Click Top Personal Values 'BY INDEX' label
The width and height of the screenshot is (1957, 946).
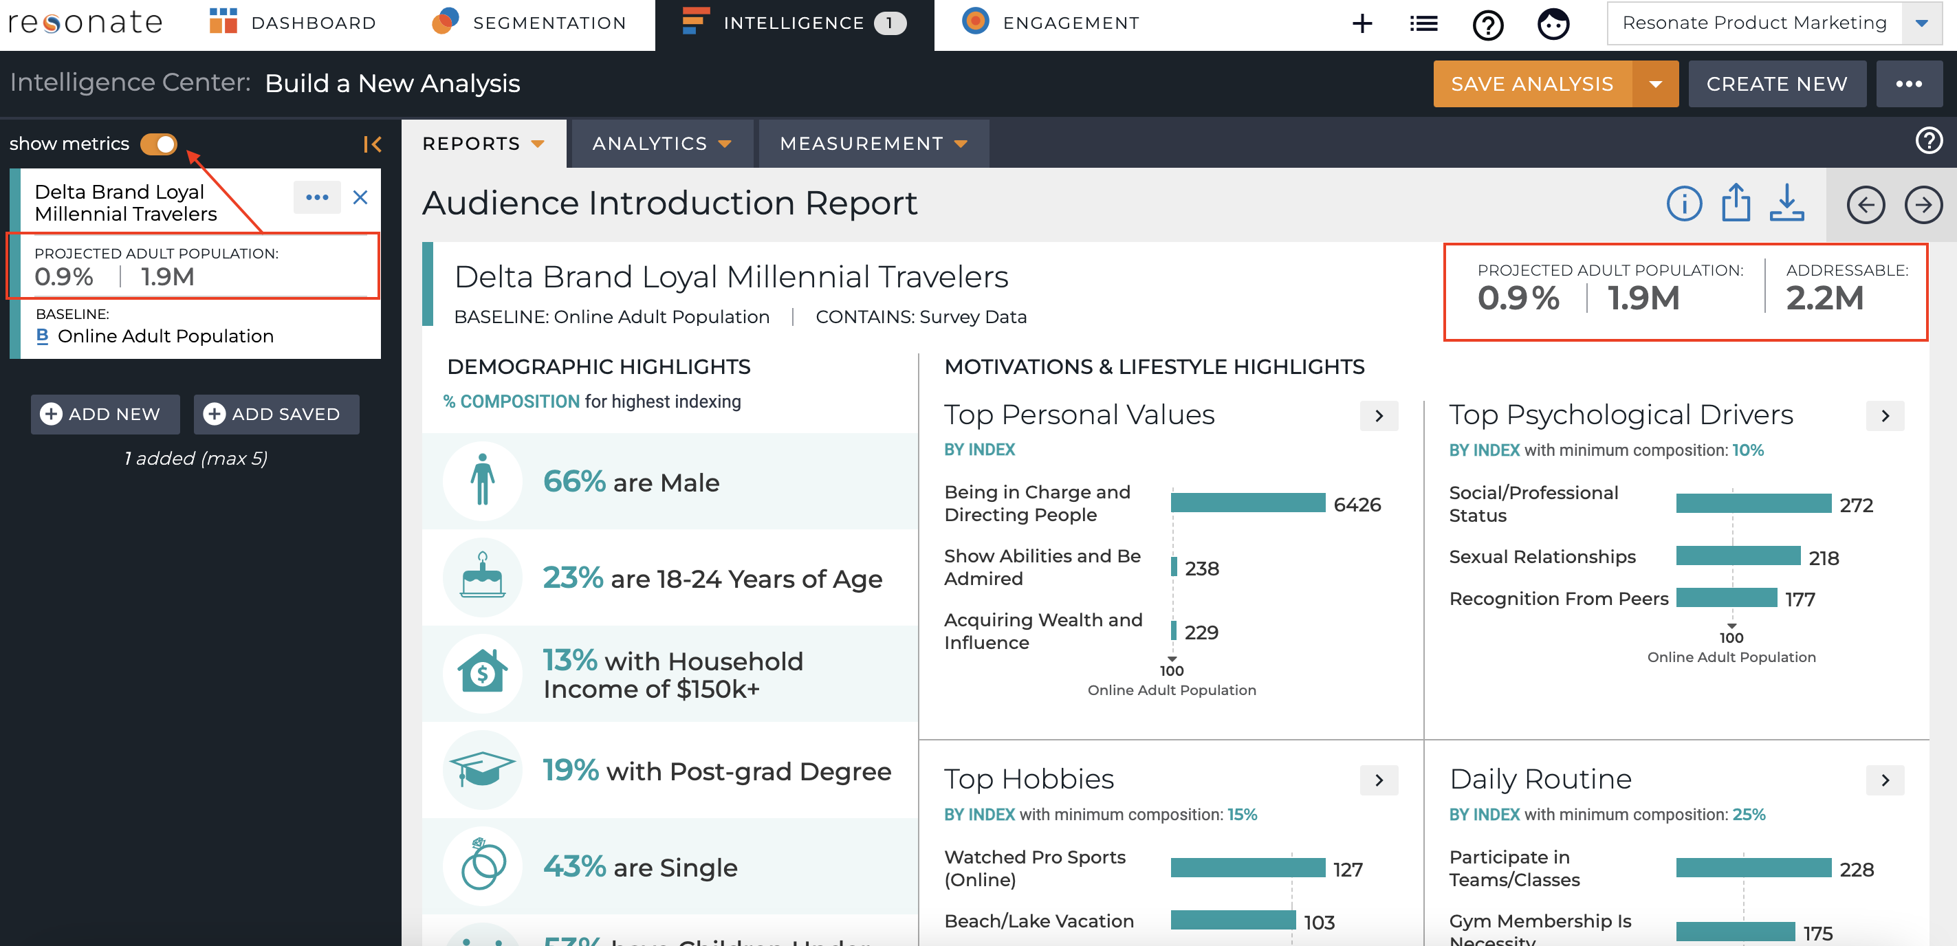979,450
